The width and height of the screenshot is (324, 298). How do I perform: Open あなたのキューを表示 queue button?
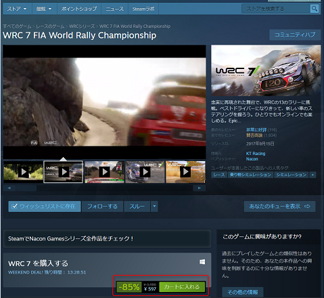[x=279, y=207]
